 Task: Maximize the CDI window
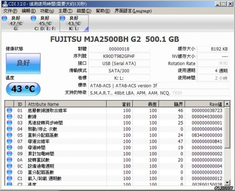[224, 4]
